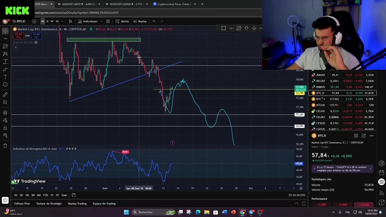The width and height of the screenshot is (386, 217).
Task: Open the BTC.D details grid icon
Action: point(356,136)
